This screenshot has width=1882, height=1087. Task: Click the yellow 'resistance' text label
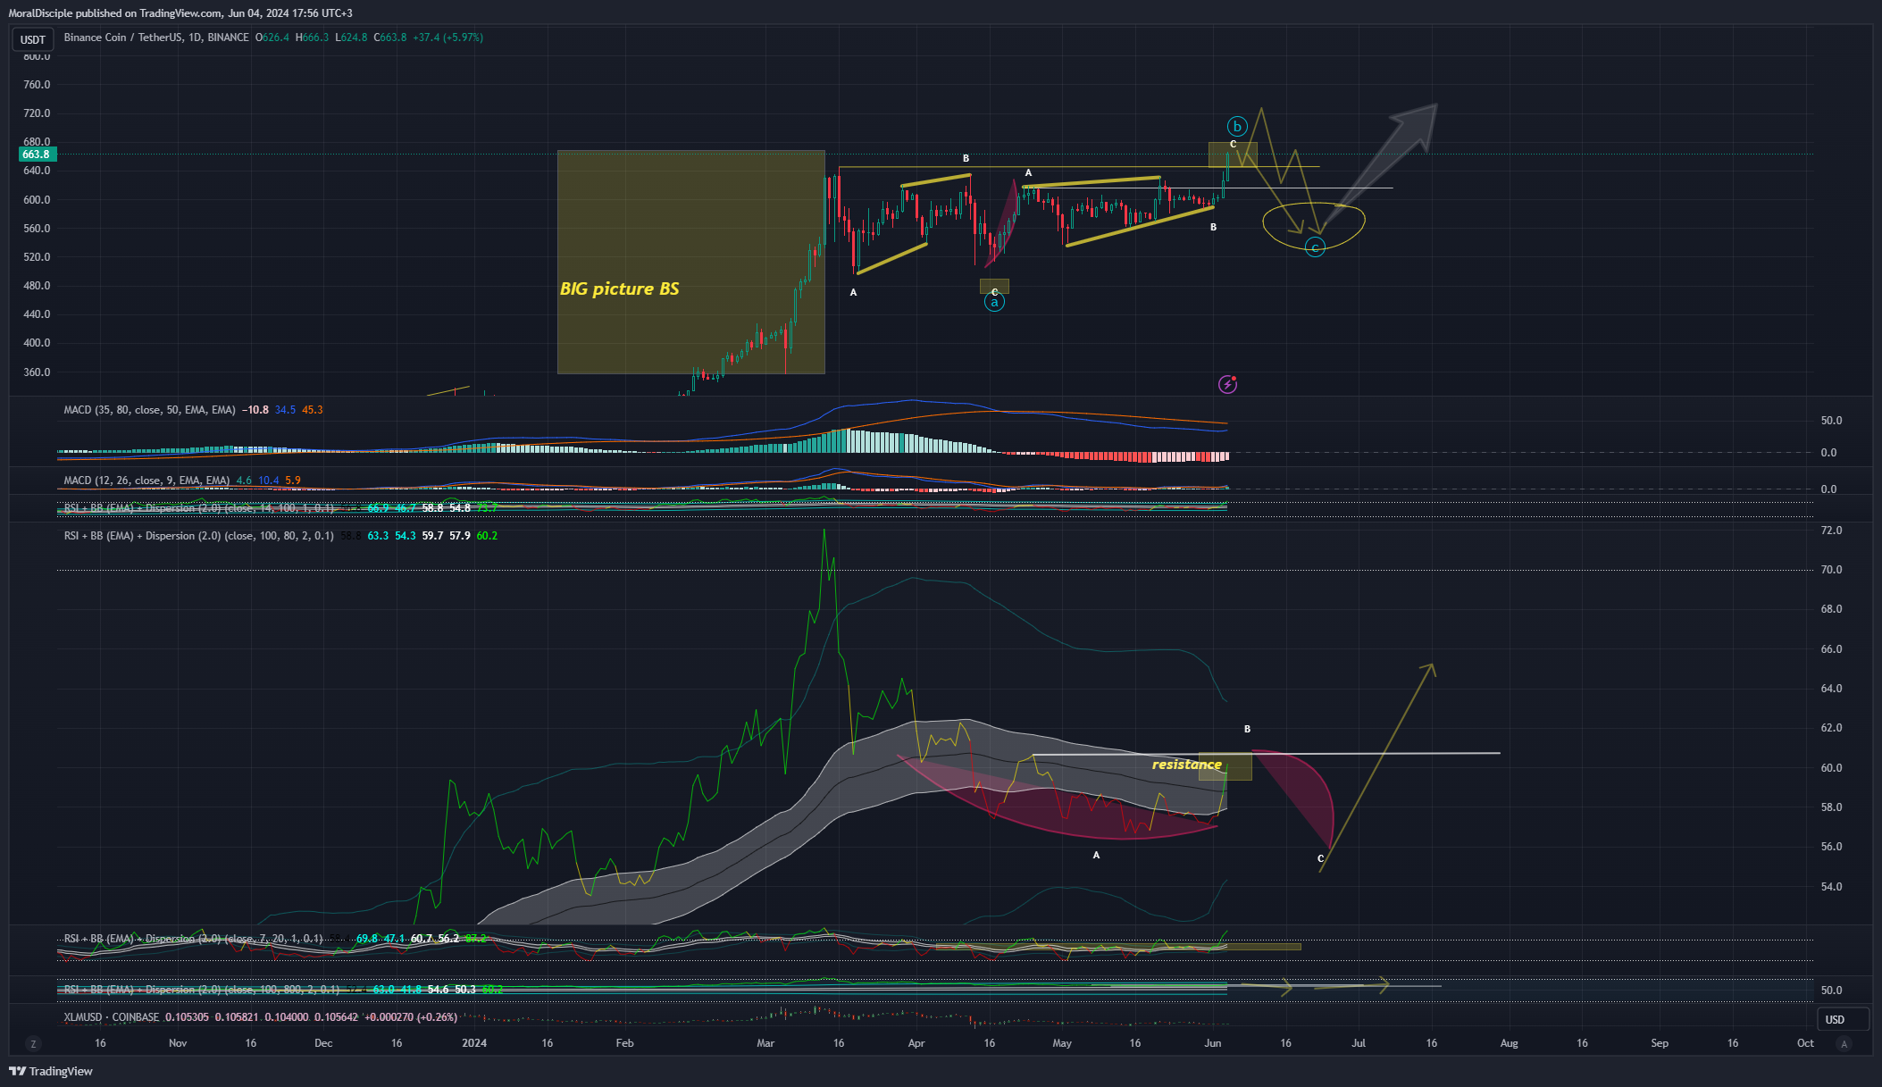(x=1186, y=765)
